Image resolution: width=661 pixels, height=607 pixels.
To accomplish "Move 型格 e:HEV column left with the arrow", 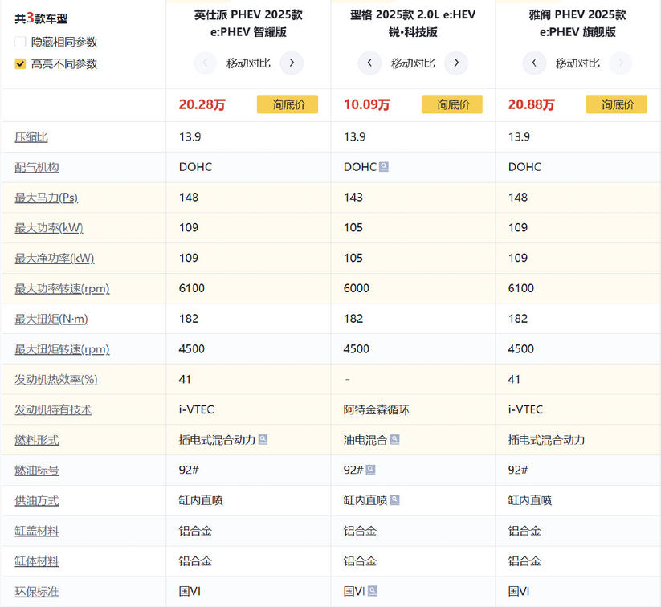I will coord(369,63).
